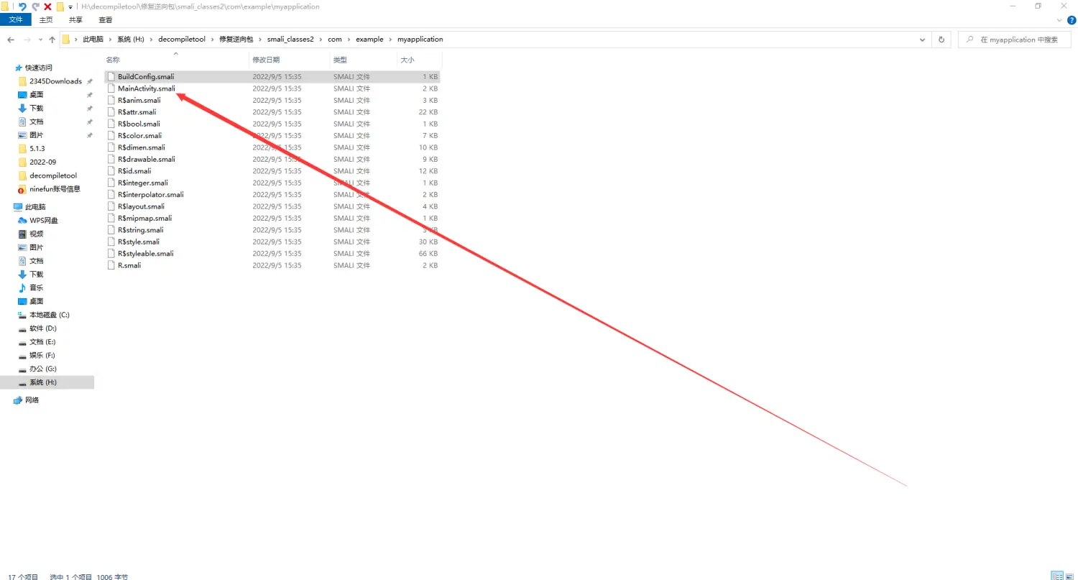Click the blue help question mark icon

tap(1072, 20)
